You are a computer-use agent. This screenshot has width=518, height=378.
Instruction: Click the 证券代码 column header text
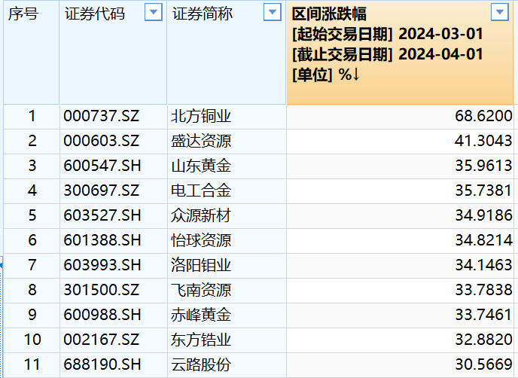tap(94, 14)
